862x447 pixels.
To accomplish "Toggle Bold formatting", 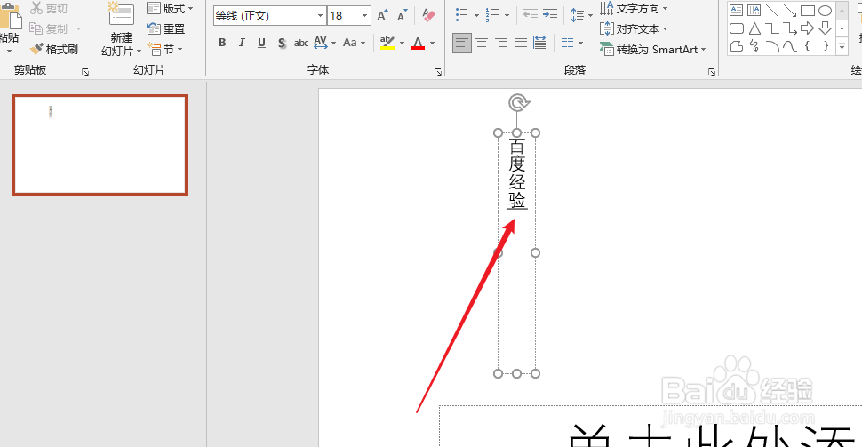I will click(222, 43).
